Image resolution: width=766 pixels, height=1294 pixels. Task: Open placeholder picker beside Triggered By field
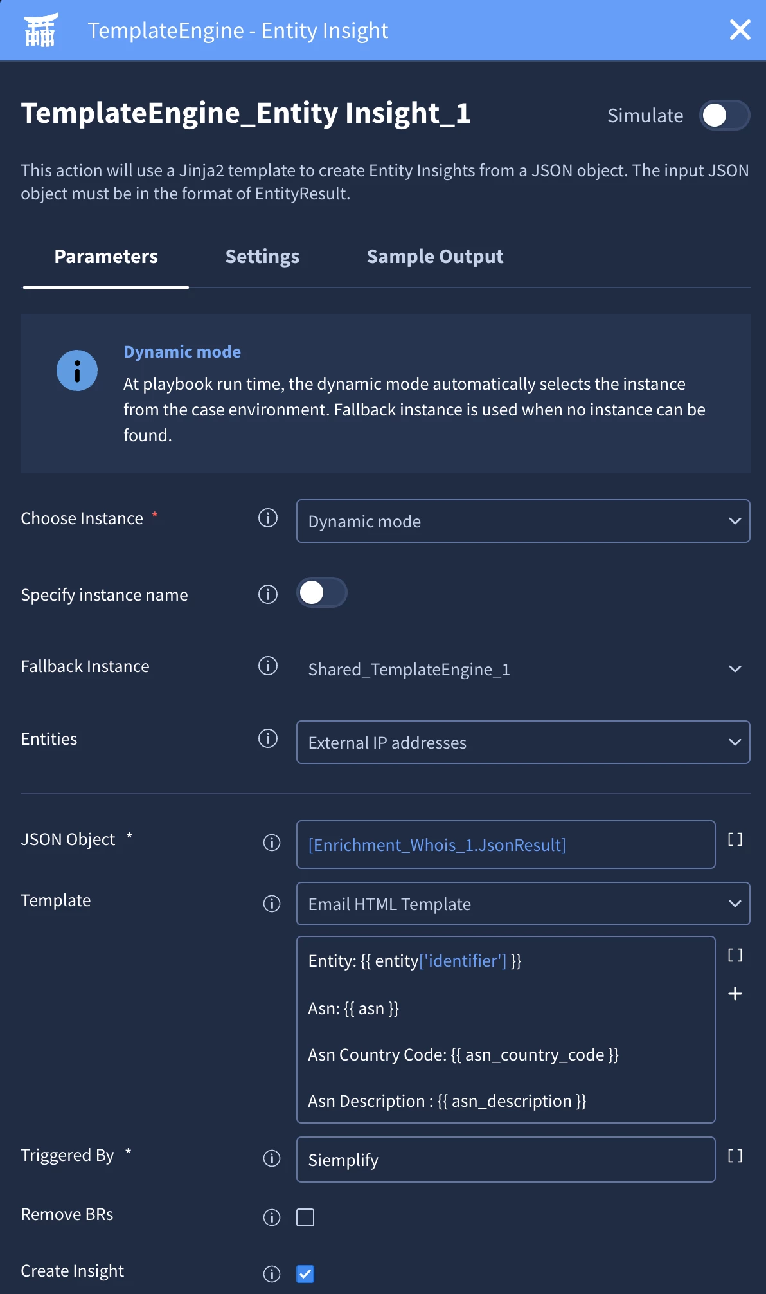pyautogui.click(x=735, y=1156)
